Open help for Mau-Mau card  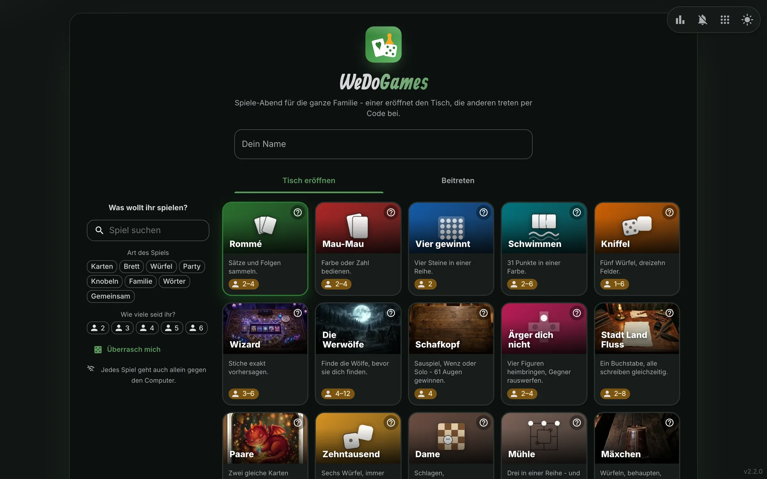391,212
